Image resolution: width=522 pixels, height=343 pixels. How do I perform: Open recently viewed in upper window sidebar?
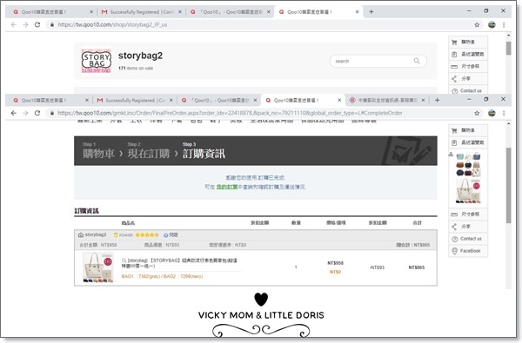click(x=468, y=54)
